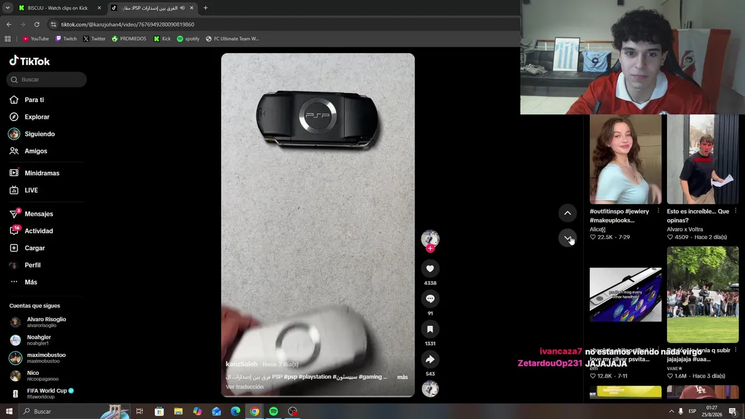The height and width of the screenshot is (419, 745).
Task: Open the FIFA World Cup account
Action: pos(46,393)
